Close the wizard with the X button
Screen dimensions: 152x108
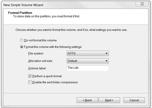[x=142, y=4]
